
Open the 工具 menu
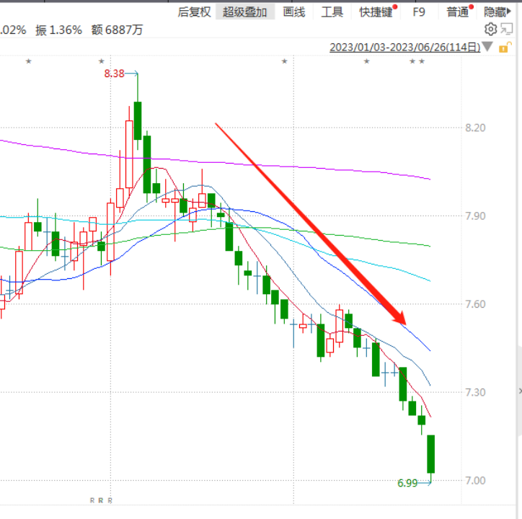point(332,12)
